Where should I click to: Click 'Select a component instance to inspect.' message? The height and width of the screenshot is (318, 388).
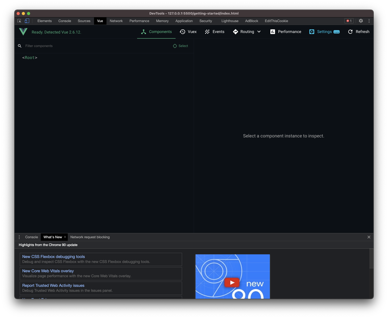pyautogui.click(x=284, y=136)
